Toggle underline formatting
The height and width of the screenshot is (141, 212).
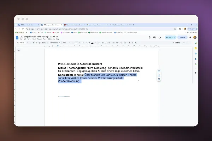click(89, 43)
